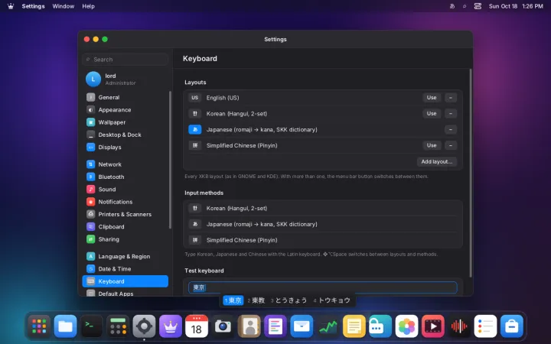Click the Search field in settings sidebar
The image size is (551, 344).
125,60
